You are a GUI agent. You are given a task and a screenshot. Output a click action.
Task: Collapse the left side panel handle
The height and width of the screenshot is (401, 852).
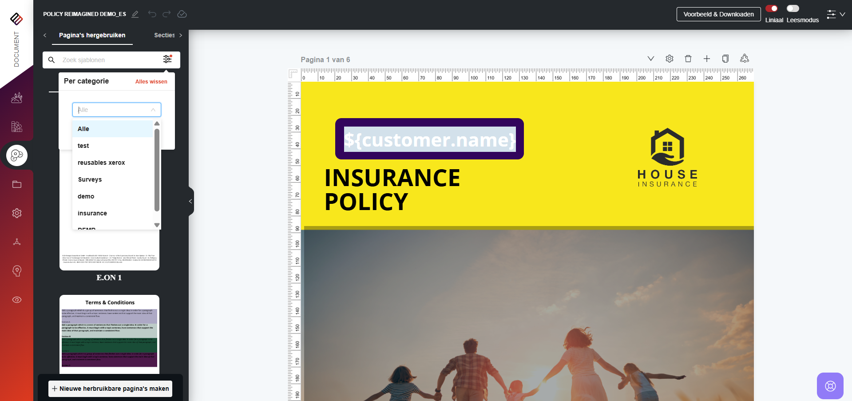tap(190, 201)
